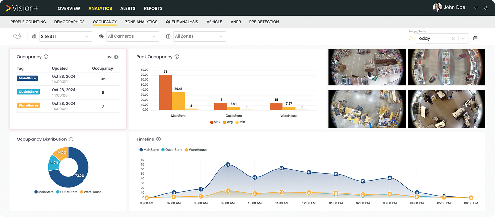Toggle the Max legend in Peak Occupancy chart

tap(214, 122)
